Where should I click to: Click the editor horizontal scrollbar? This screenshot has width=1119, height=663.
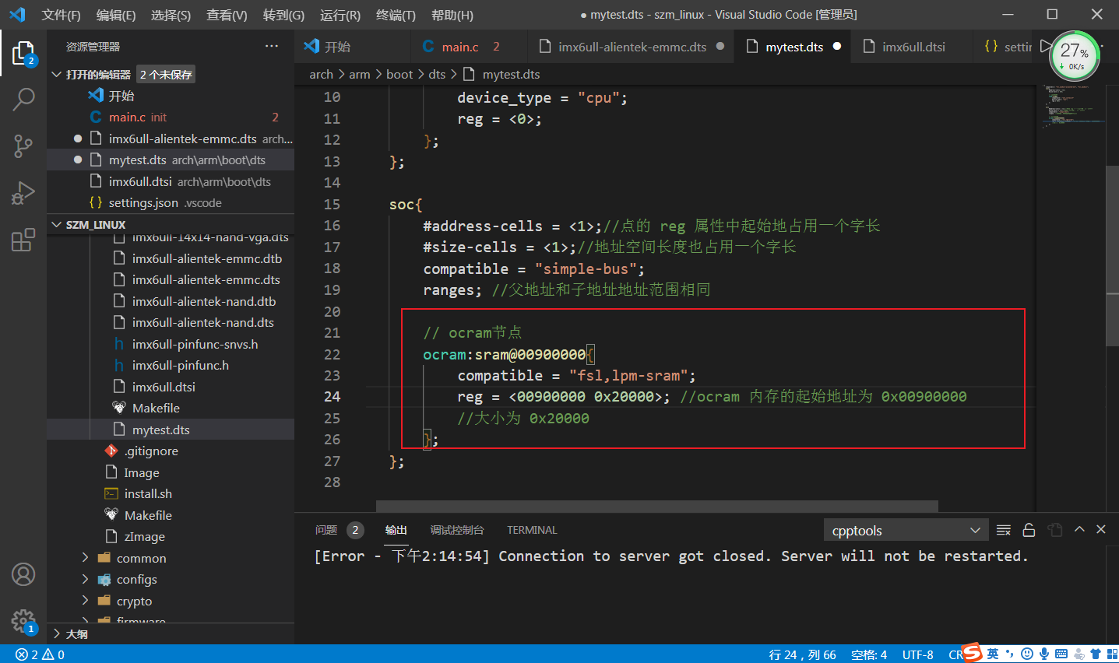(x=656, y=507)
